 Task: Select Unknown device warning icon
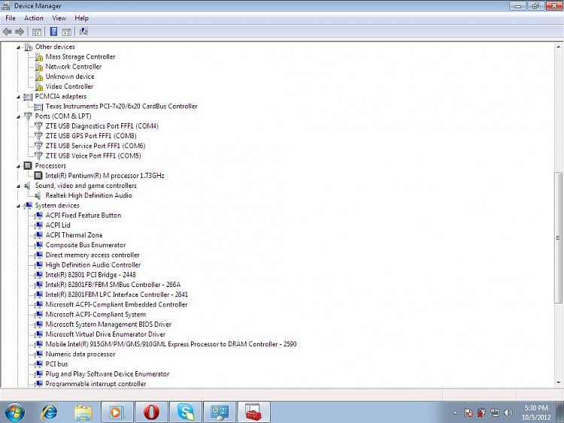[x=39, y=77]
